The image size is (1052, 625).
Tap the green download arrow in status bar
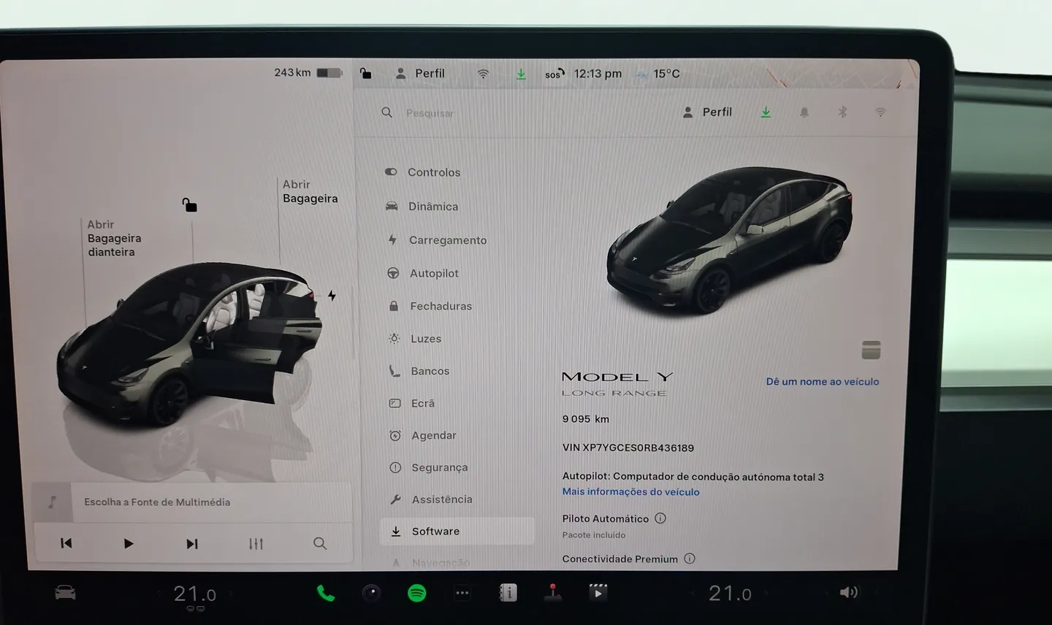click(521, 74)
